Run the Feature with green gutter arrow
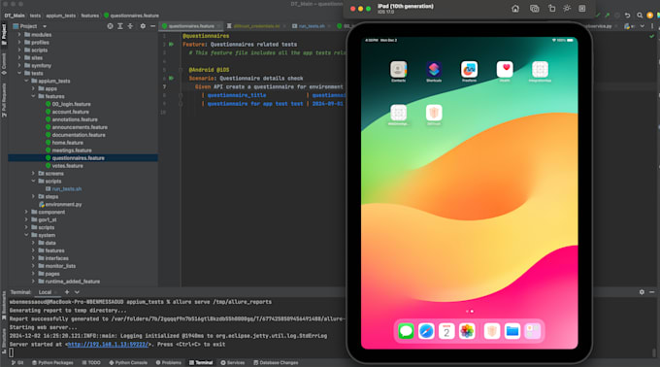 (172, 45)
